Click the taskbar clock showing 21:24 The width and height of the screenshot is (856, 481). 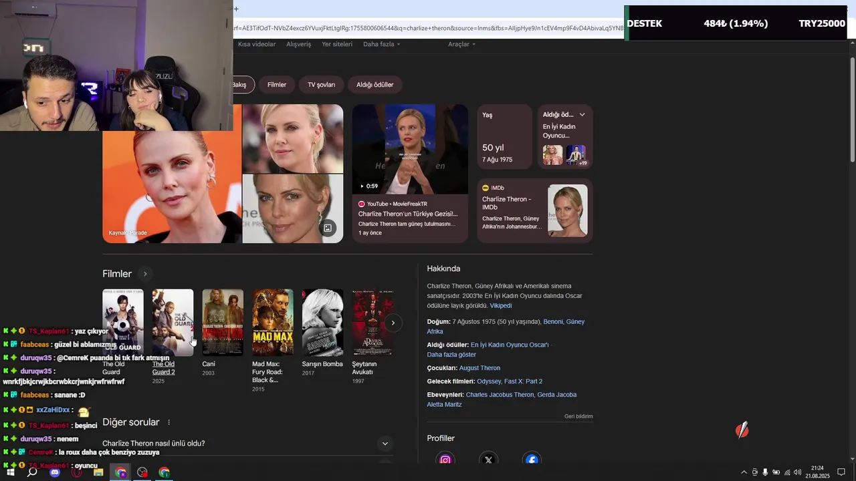tap(817, 472)
